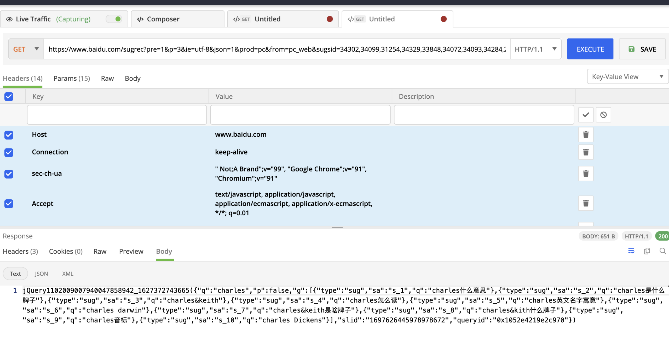669x357 pixels.
Task: Copy response body using copy icon
Action: 647,251
